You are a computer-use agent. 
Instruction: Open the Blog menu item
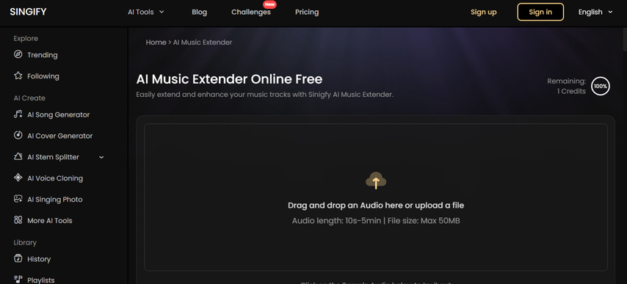tap(199, 12)
